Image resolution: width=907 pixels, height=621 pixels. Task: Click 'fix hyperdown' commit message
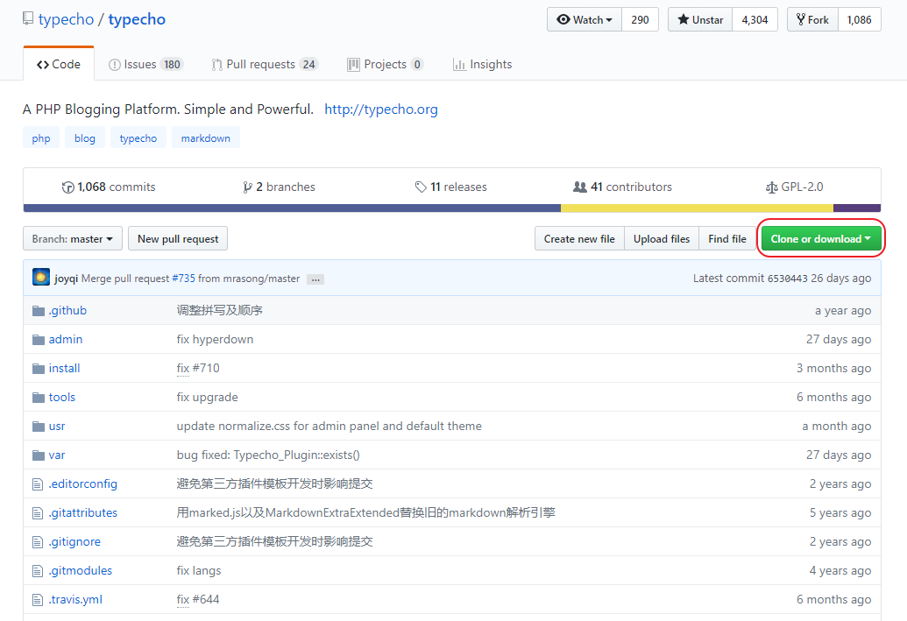click(215, 340)
